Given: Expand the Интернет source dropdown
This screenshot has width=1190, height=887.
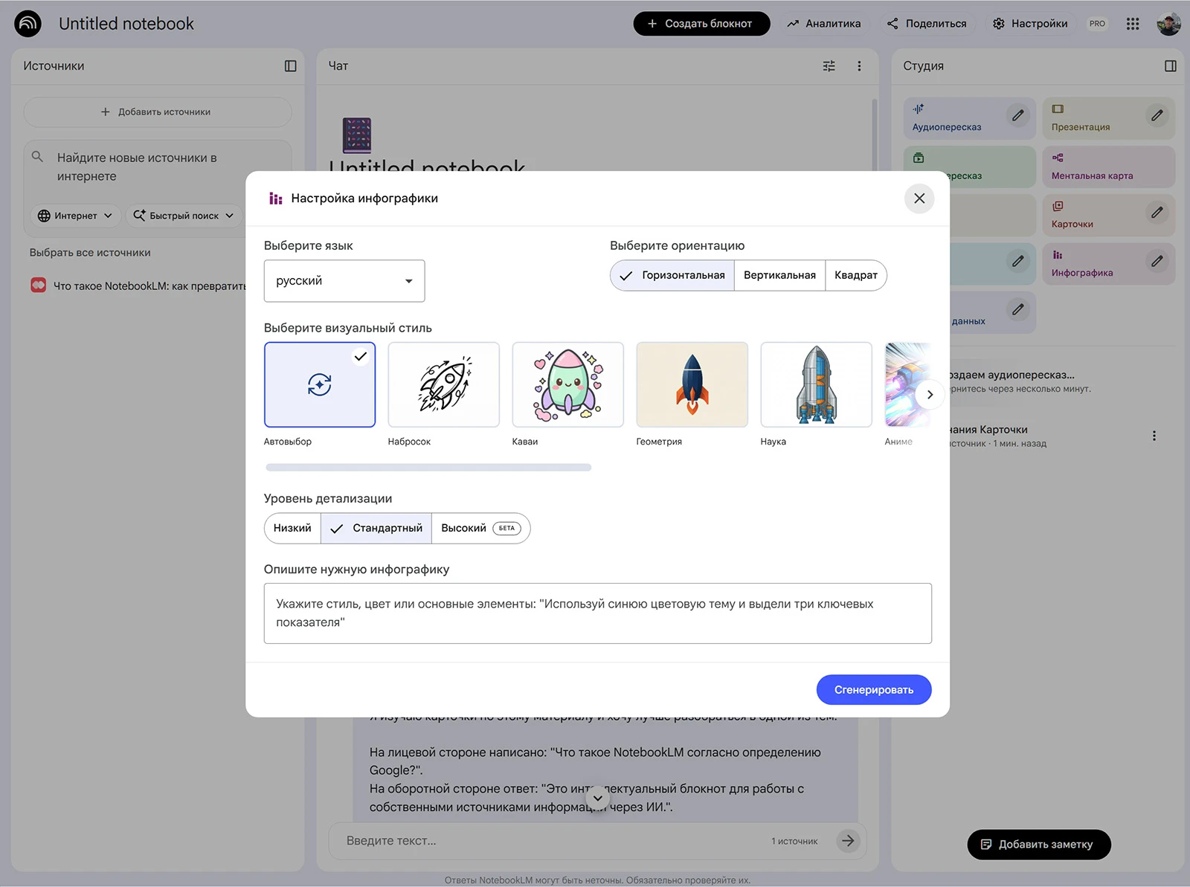Looking at the screenshot, I should coord(75,216).
